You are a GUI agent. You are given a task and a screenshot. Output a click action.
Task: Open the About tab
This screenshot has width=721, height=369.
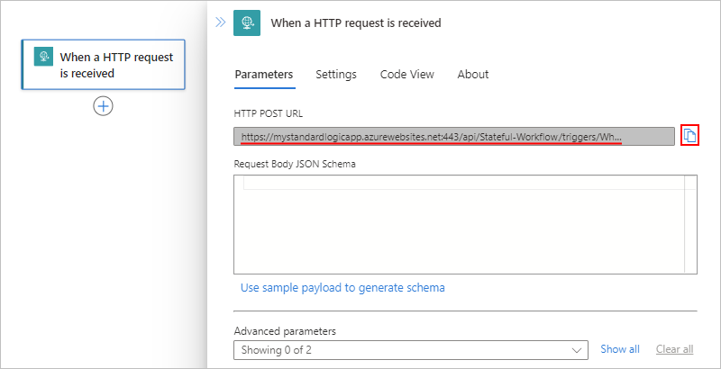[x=473, y=74]
